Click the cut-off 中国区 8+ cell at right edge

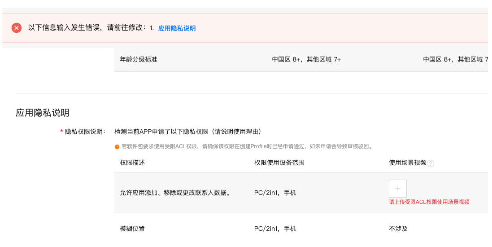(455, 59)
